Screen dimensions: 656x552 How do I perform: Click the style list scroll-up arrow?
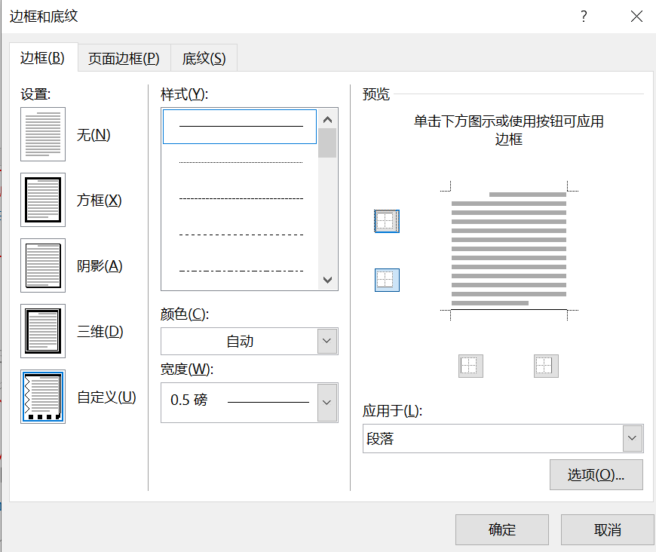(327, 120)
